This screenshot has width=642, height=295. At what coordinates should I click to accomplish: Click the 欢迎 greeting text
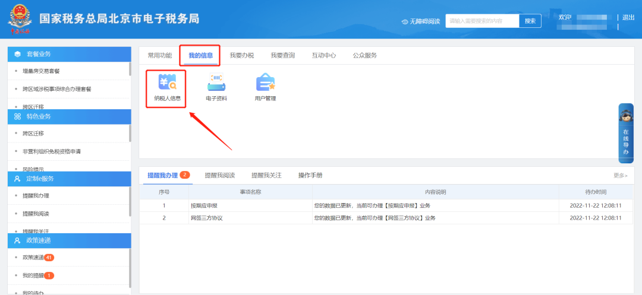565,17
